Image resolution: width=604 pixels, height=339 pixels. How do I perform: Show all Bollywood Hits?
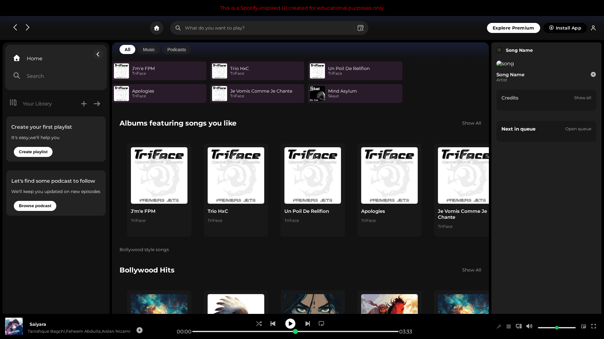click(472, 270)
